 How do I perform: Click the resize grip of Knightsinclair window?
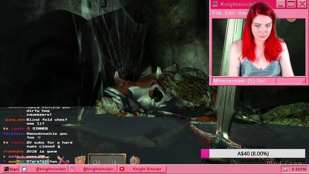click(303, 81)
